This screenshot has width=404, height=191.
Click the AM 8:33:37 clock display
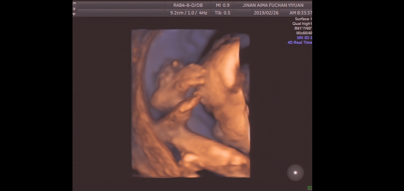300,13
